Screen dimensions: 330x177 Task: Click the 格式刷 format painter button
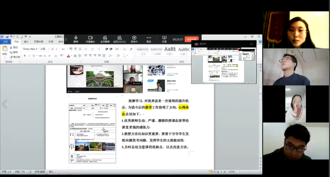pos(15,57)
